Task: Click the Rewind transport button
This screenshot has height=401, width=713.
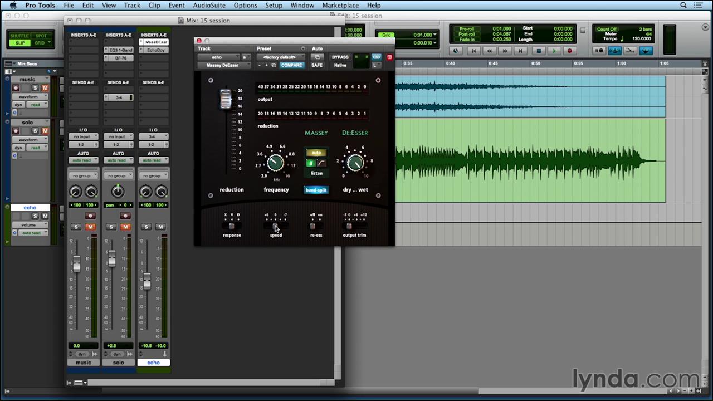Action: coord(489,51)
